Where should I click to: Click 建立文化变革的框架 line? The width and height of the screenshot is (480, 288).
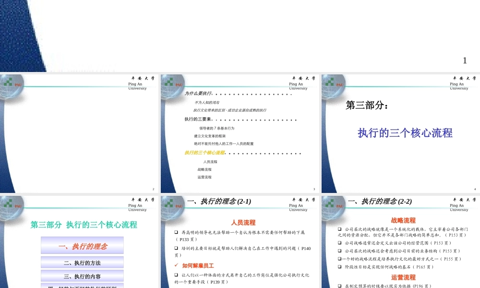pos(210,136)
